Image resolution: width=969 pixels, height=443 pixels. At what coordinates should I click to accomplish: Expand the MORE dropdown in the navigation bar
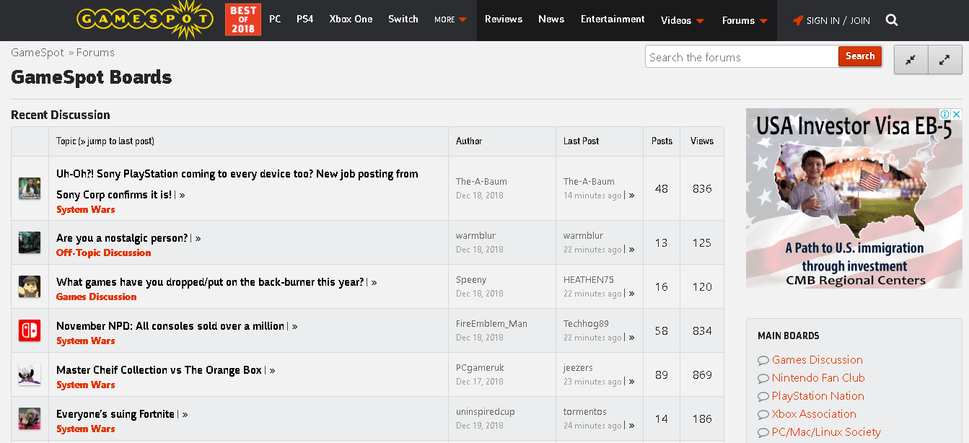click(x=451, y=19)
